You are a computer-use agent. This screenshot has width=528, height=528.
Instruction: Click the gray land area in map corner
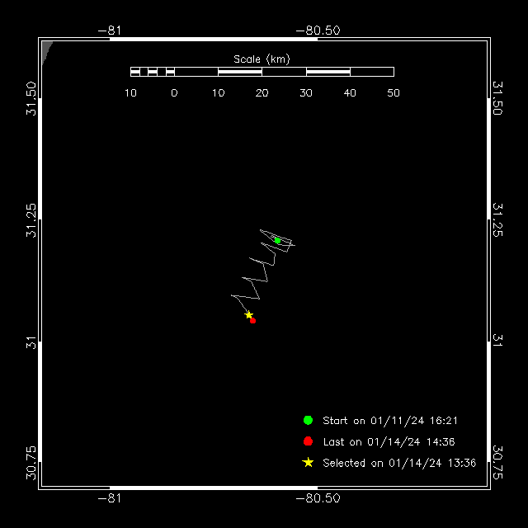point(46,49)
